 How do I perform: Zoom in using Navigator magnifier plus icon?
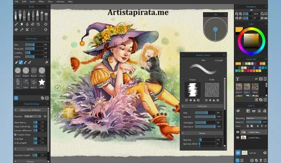pyautogui.click(x=240, y=14)
